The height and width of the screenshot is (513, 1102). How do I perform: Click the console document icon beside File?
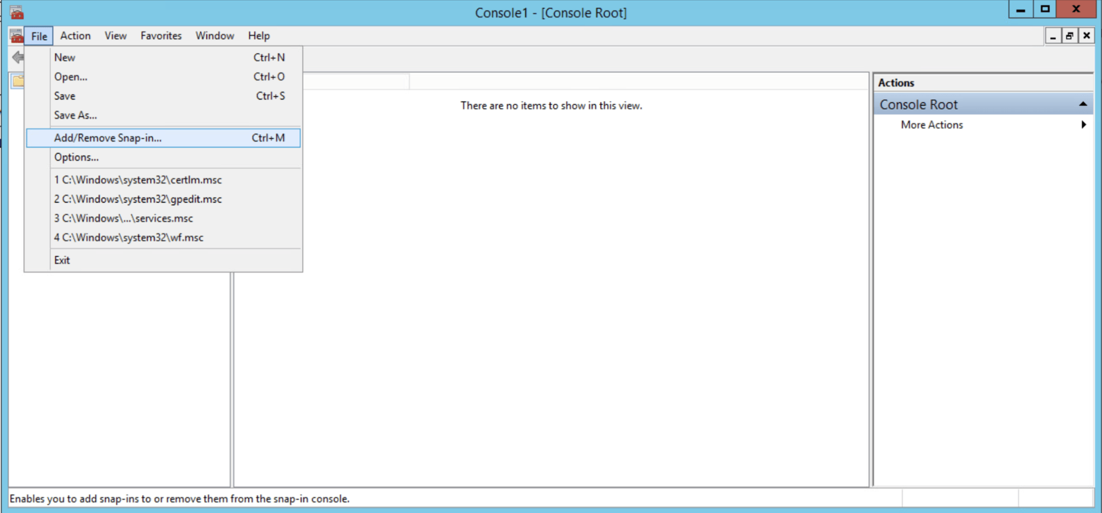coord(16,36)
